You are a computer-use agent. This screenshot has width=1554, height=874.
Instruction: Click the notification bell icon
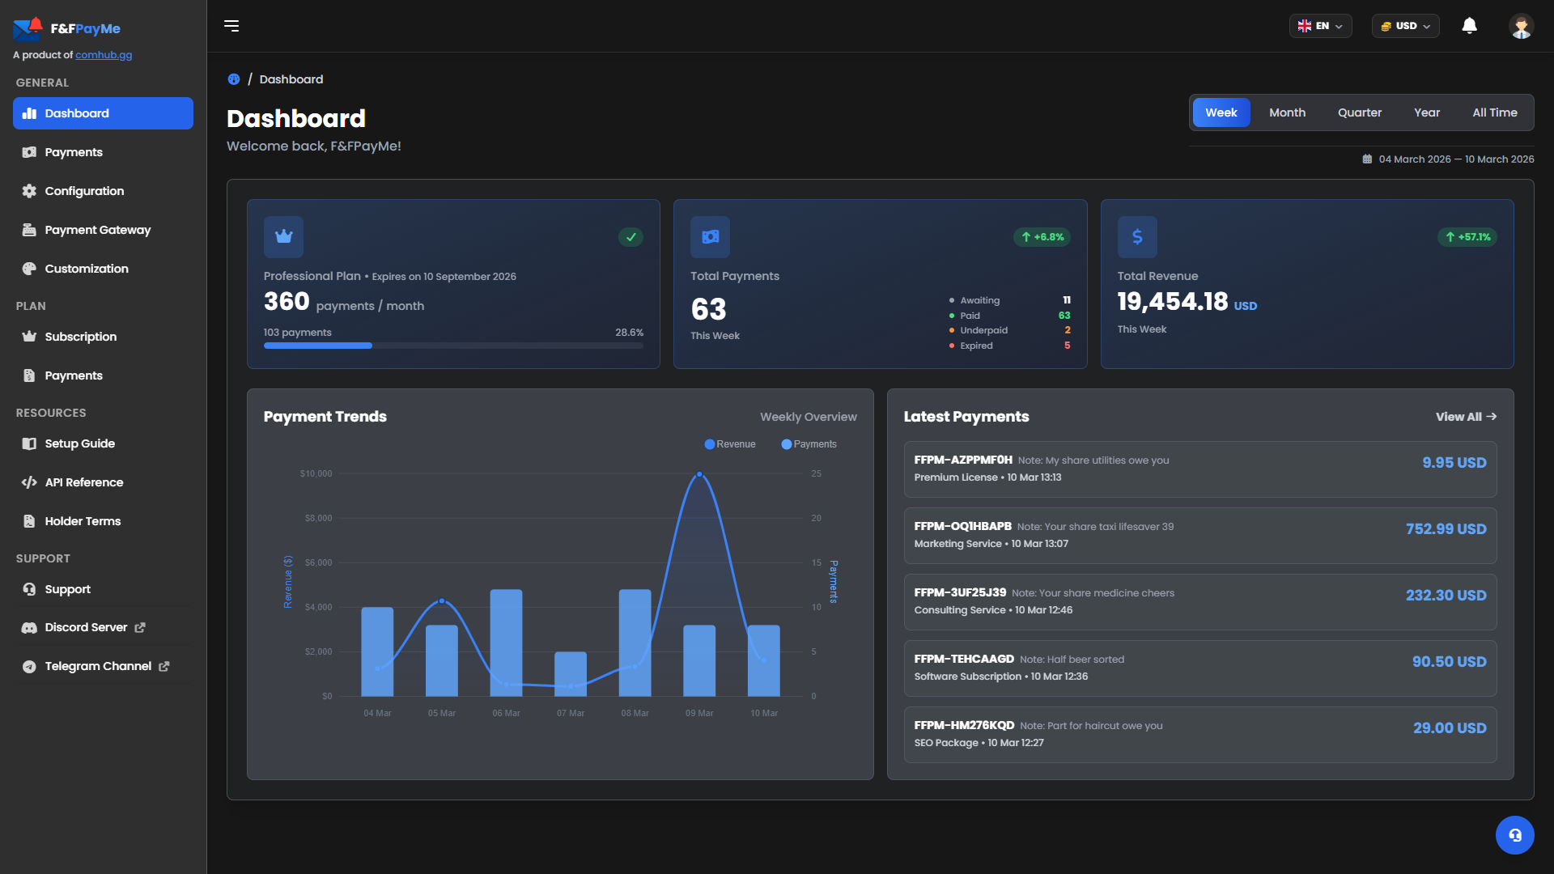point(1469,26)
